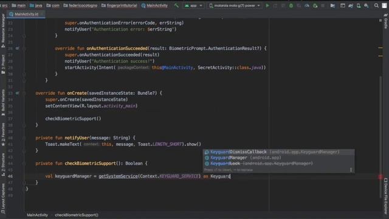The width and height of the screenshot is (389, 219).
Task: Click keyguardManager variable name
Action: coord(73,176)
